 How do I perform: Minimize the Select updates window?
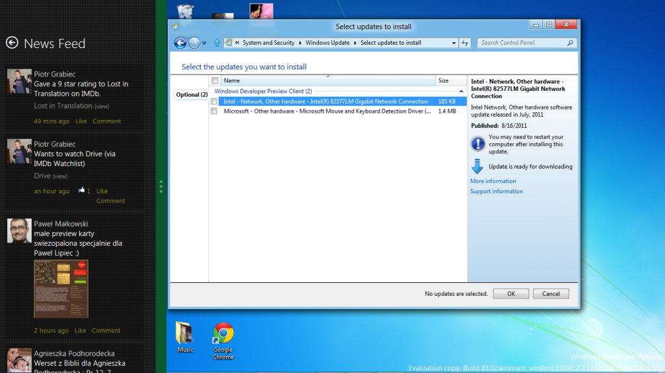click(x=536, y=25)
